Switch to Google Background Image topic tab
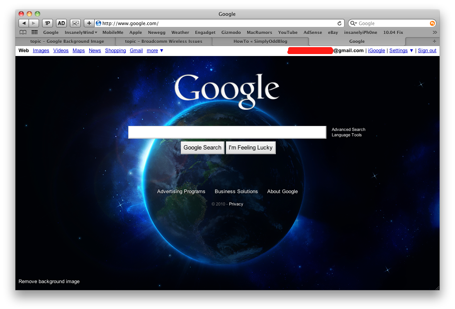 [x=67, y=41]
